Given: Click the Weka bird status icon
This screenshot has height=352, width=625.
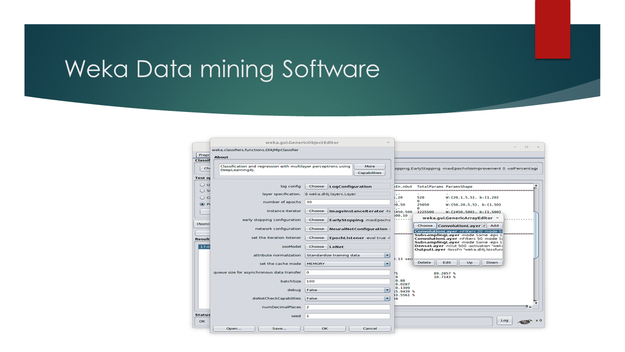Looking at the screenshot, I should click(525, 321).
